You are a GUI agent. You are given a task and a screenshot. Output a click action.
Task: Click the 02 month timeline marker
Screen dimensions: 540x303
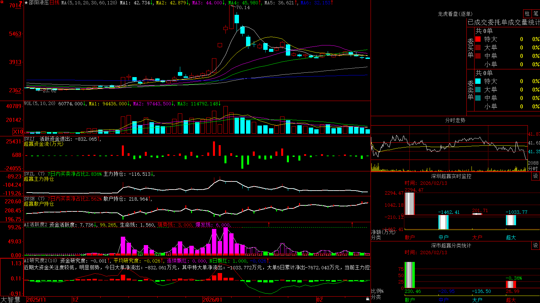tap(320, 299)
